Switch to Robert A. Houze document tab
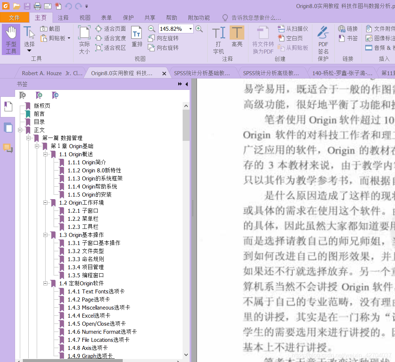 tap(52, 73)
